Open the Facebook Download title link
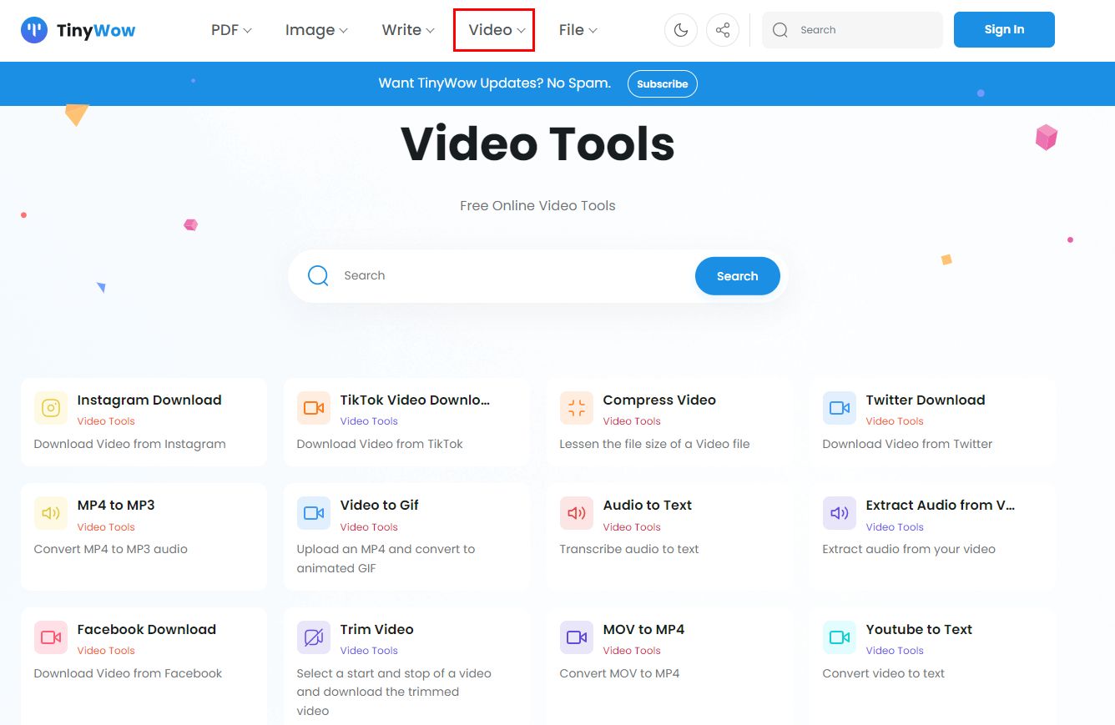Viewport: 1115px width, 725px height. coord(147,629)
